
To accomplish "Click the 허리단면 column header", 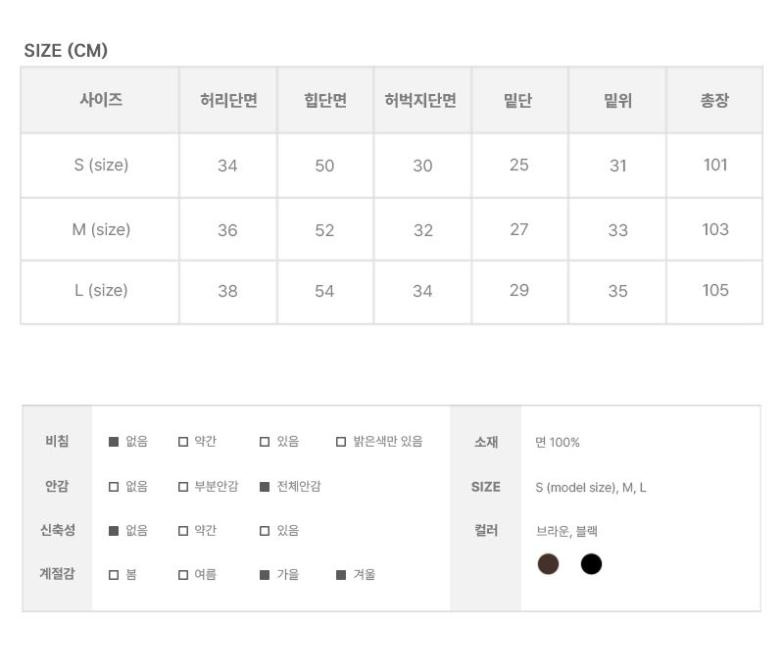I will (228, 100).
